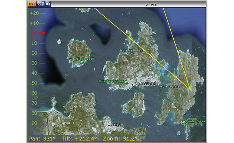Click the red 00 tilt indicator bar
This screenshot has height=143, width=234.
pos(42,33)
